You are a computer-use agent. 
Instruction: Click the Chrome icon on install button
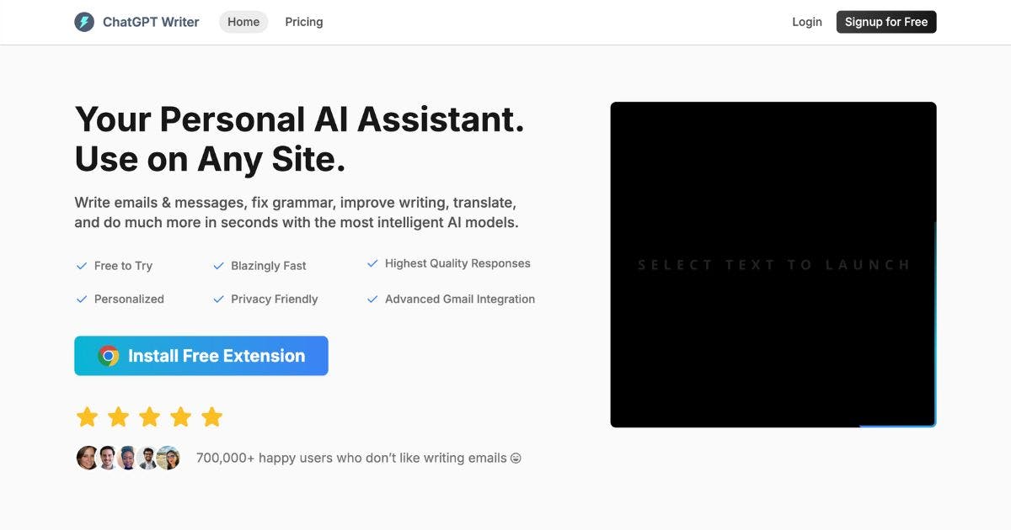click(108, 356)
